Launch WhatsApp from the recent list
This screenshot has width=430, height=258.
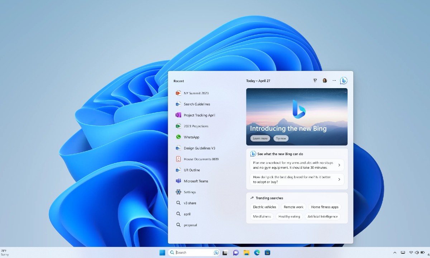coord(191,137)
